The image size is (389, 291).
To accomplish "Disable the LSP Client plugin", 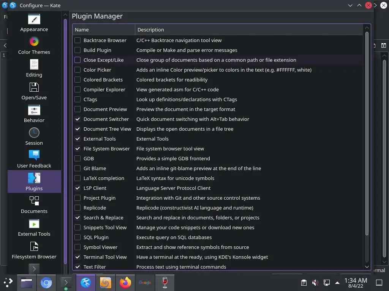I will click(77, 188).
